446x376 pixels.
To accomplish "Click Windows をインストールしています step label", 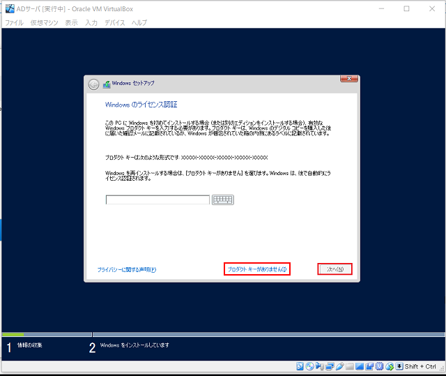I will click(x=134, y=345).
